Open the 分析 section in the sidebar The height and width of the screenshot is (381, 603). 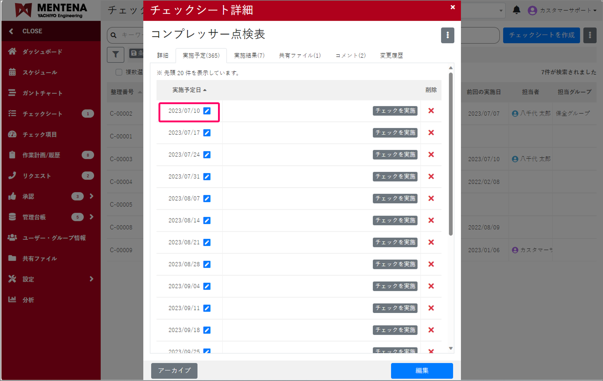(28, 300)
